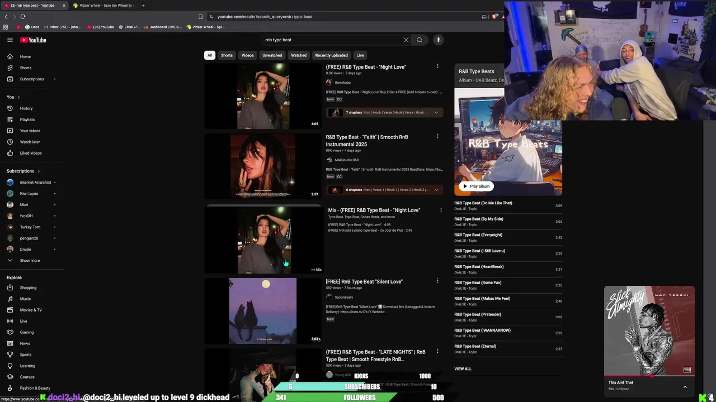The image size is (716, 402).
Task: Click the R&B Type Beats album cover
Action: point(508,142)
